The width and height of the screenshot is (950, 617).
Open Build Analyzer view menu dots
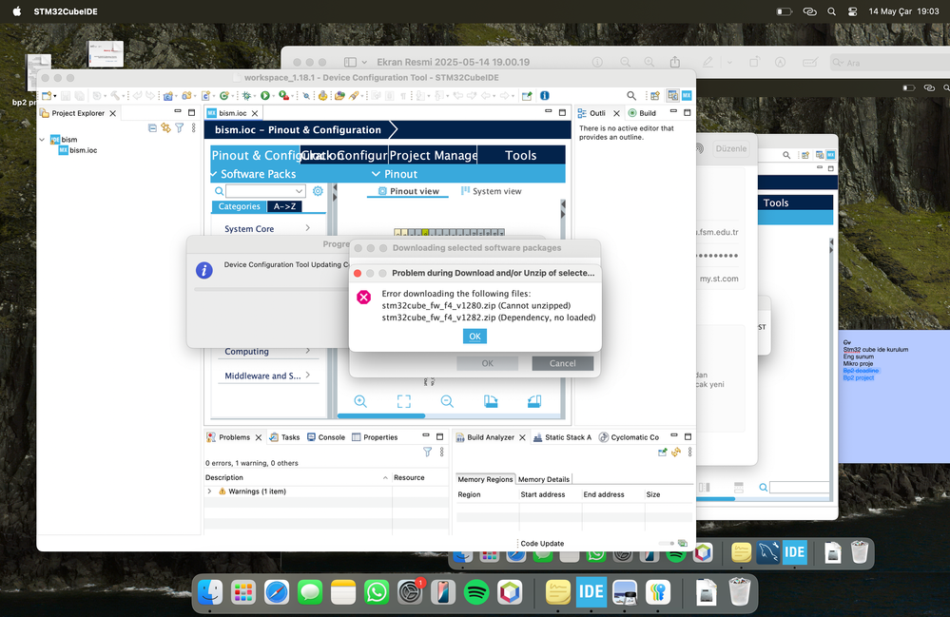coord(689,452)
